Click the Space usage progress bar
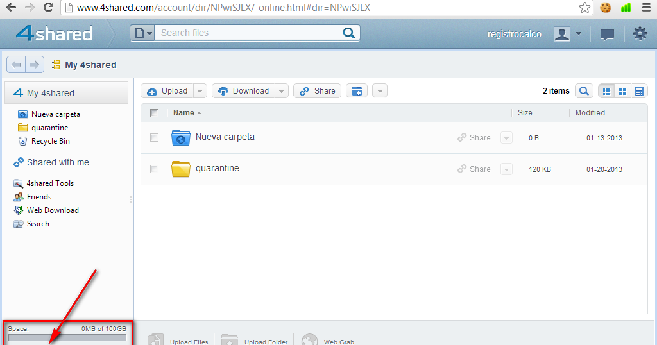 tap(67, 337)
